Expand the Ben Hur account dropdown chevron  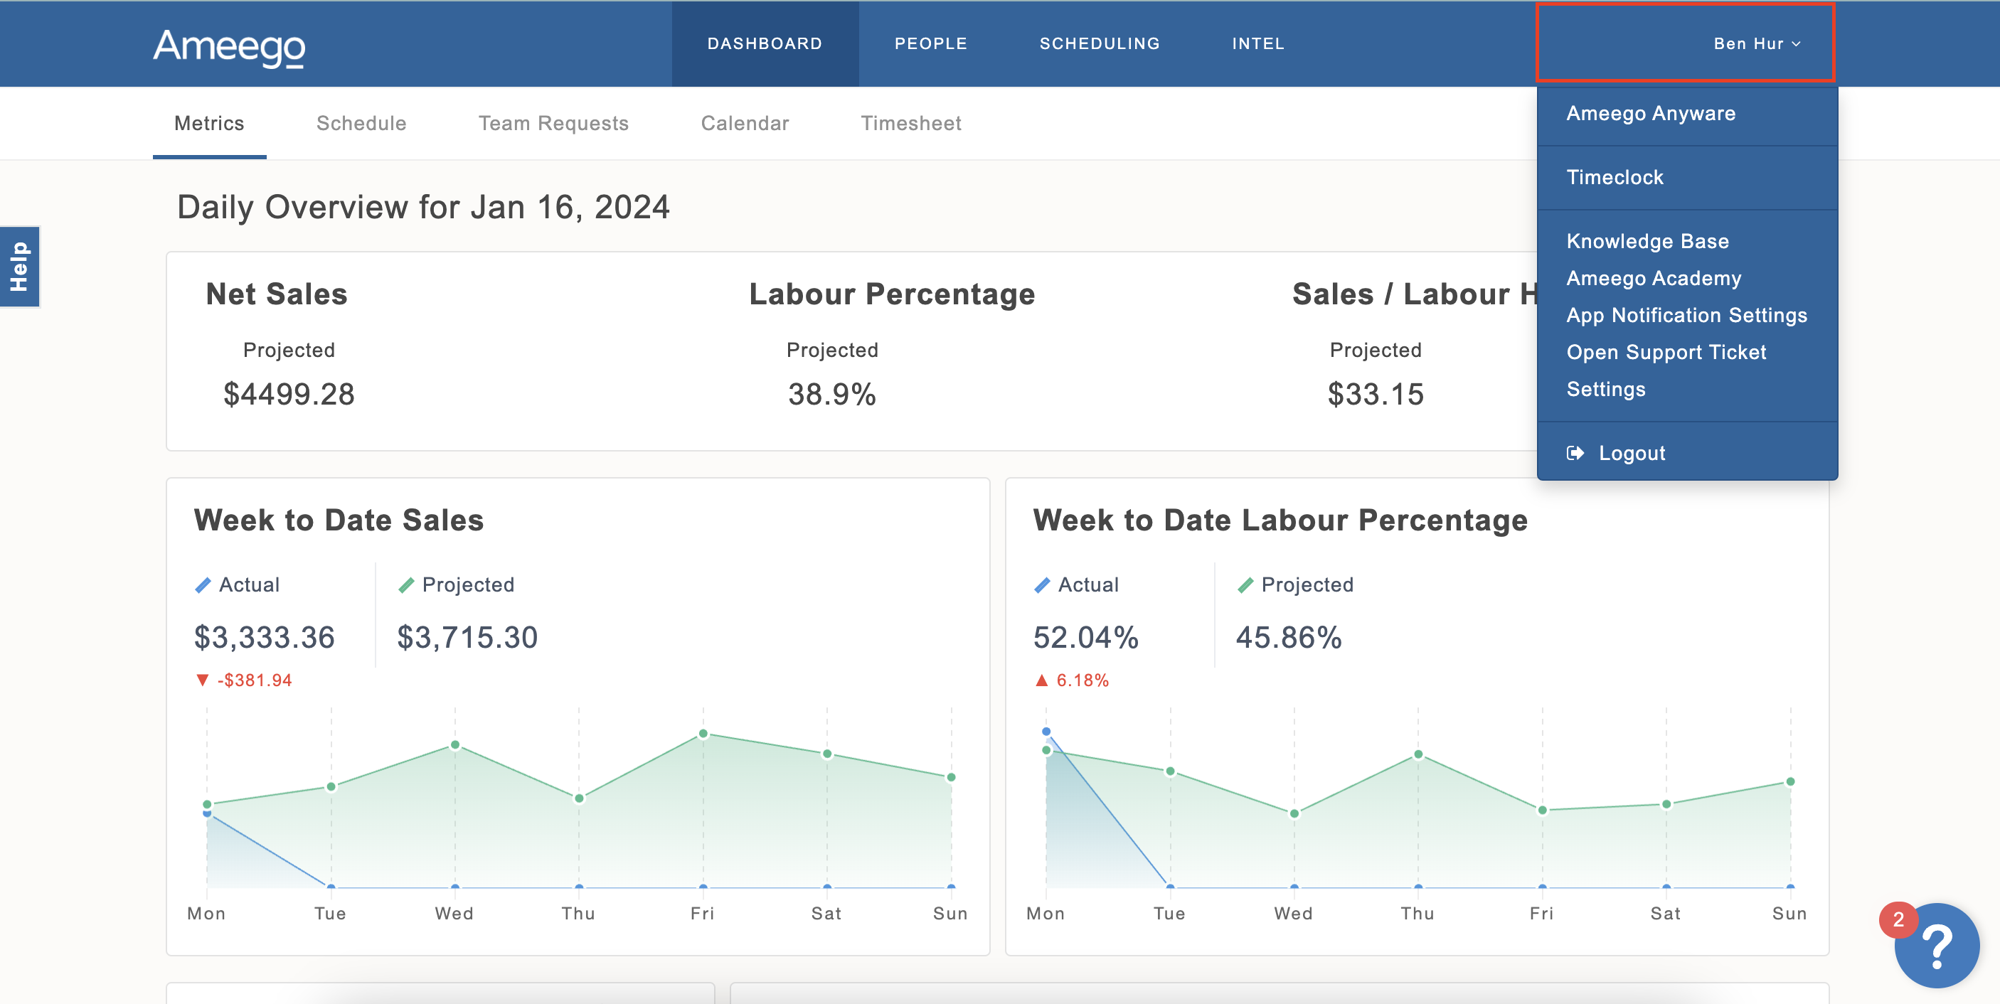point(1797,44)
